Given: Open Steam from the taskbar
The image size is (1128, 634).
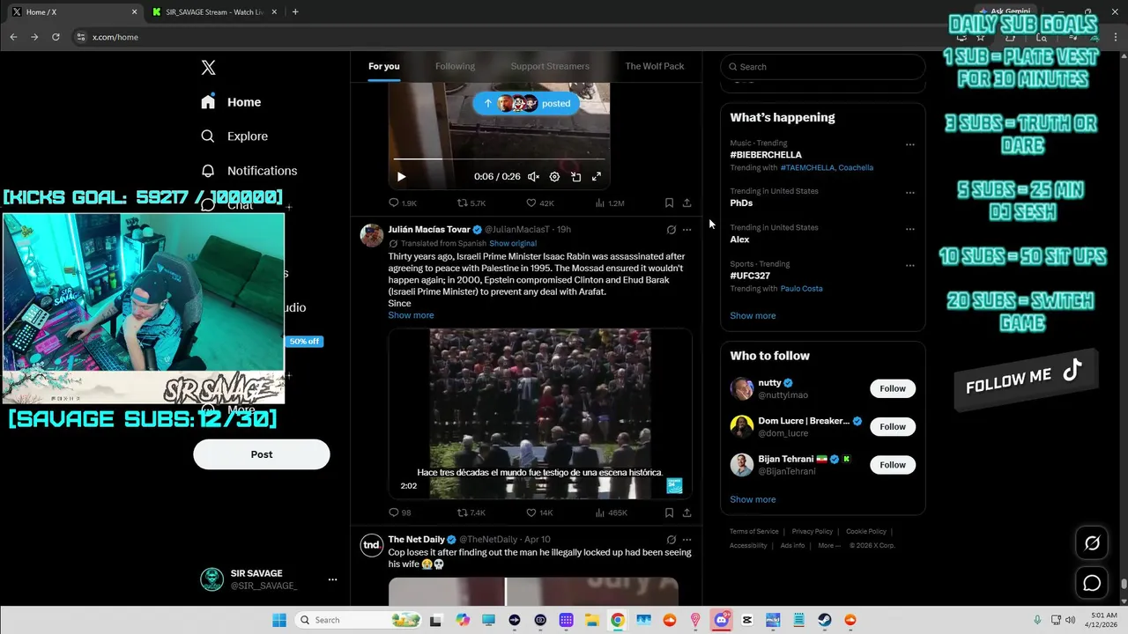Looking at the screenshot, I should coord(825,620).
